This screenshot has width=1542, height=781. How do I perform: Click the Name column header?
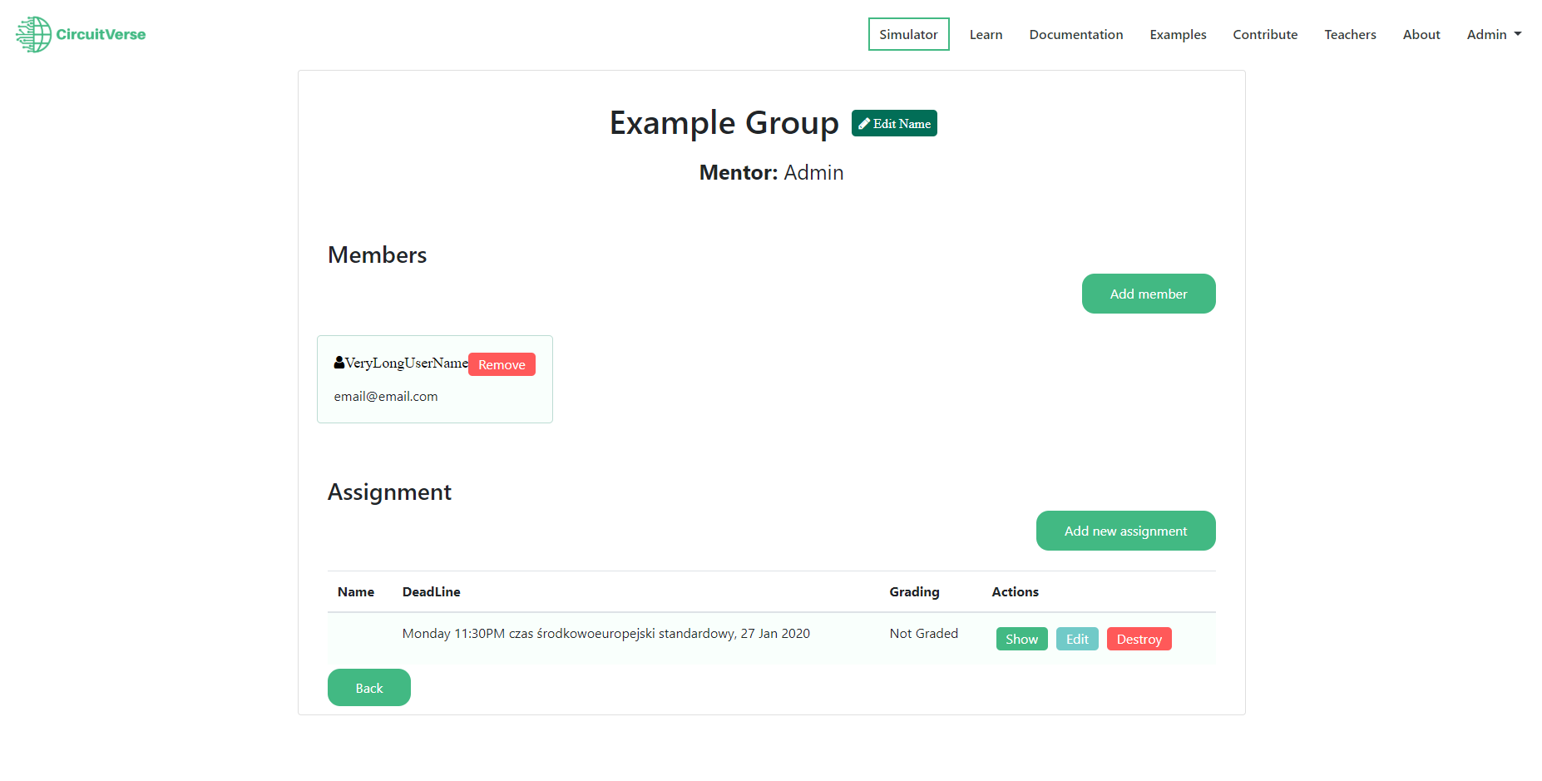point(356,592)
